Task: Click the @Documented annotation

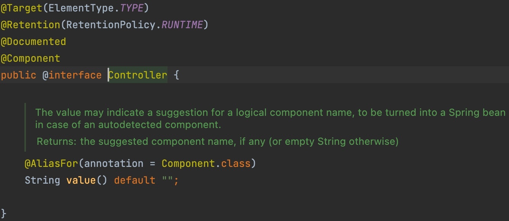Action: pyautogui.click(x=34, y=42)
